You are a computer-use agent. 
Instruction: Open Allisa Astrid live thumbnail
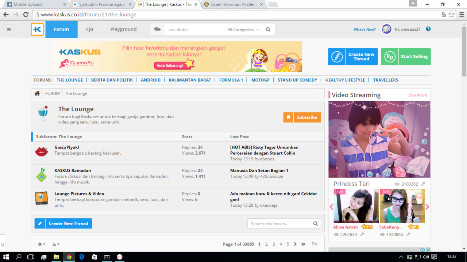pos(356,206)
